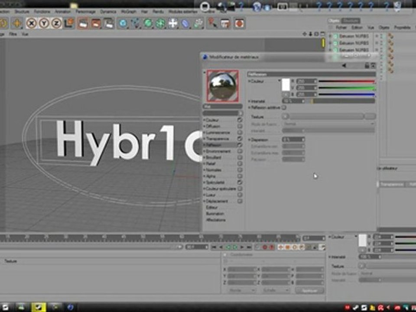Enable Réflexion additive checkbox
The image size is (416, 312).
(x=284, y=107)
